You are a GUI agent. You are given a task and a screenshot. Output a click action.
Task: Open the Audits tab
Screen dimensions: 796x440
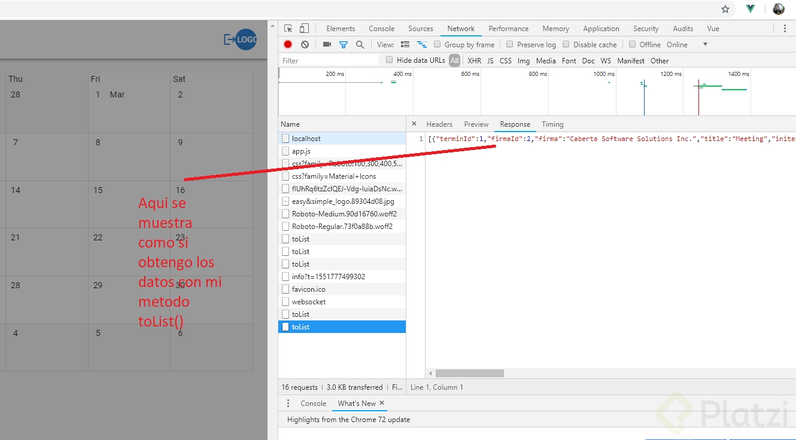click(x=683, y=28)
